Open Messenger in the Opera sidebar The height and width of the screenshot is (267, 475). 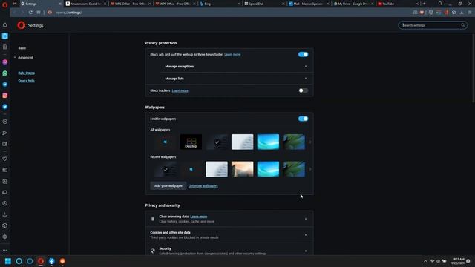(x=5, y=62)
